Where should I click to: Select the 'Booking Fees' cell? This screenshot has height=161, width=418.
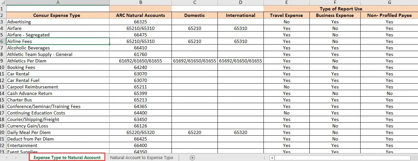point(58,67)
